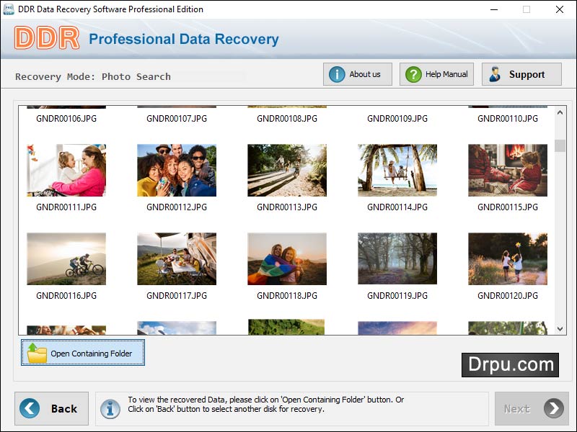Click the file name GNDR00114.JPG
Image resolution: width=577 pixels, height=432 pixels.
pos(397,207)
